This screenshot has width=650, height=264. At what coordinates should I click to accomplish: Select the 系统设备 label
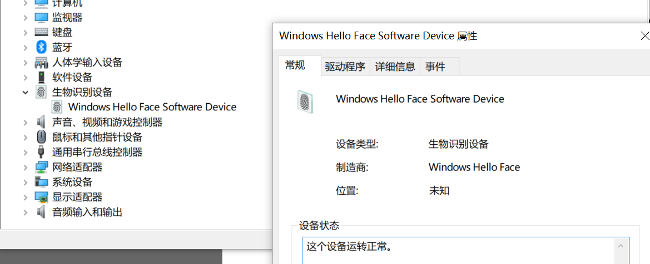pyautogui.click(x=72, y=182)
